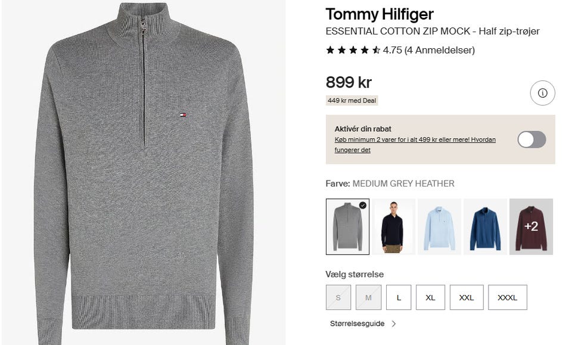
Task: Click the Tommy Hilfiger brand name
Action: click(x=380, y=14)
